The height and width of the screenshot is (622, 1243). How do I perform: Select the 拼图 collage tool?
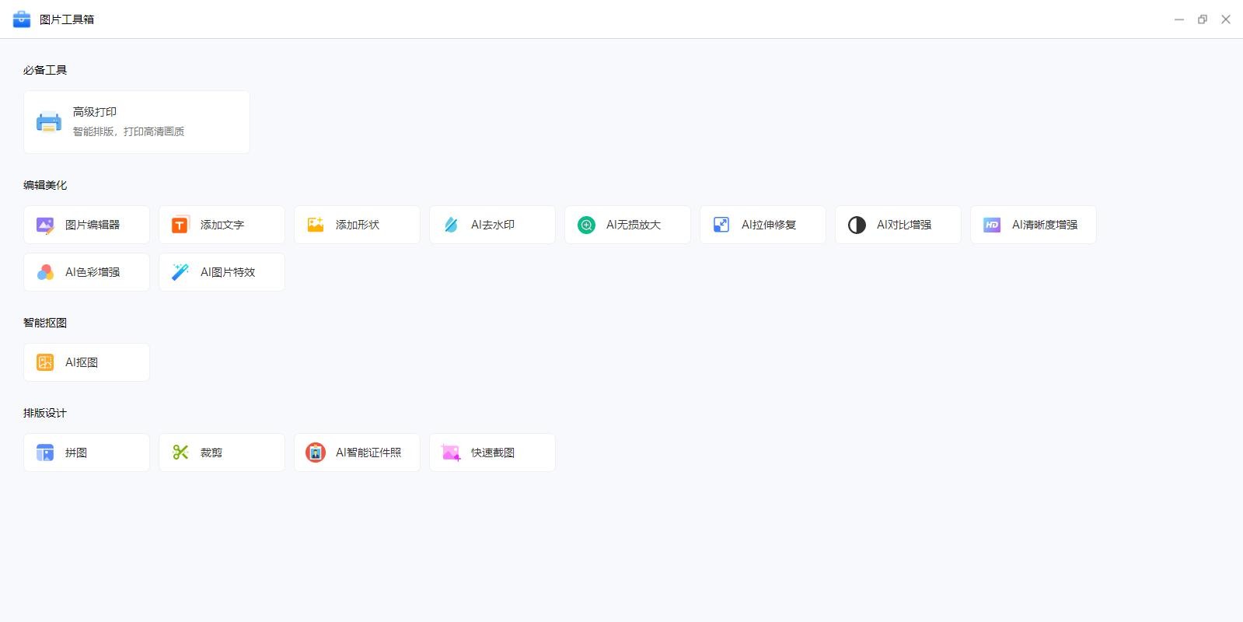86,453
